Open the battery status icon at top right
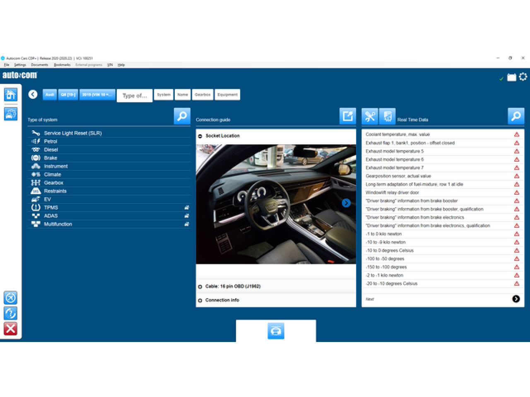The width and height of the screenshot is (530, 397). pyautogui.click(x=512, y=77)
